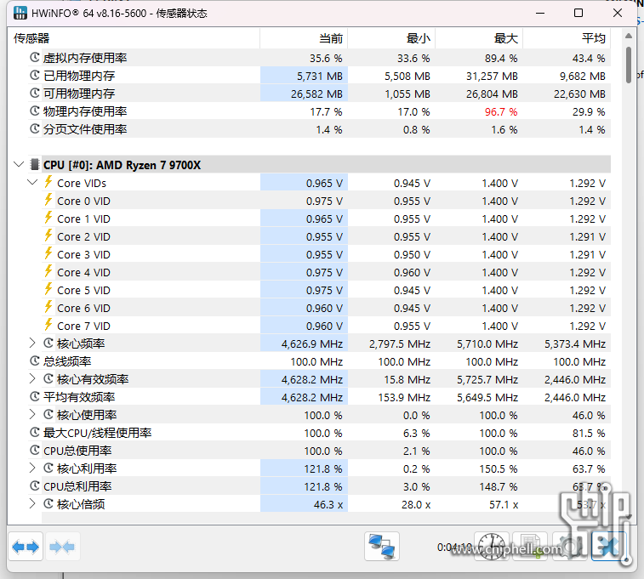
Task: Click the 26,582 MB current value
Action: click(x=316, y=94)
